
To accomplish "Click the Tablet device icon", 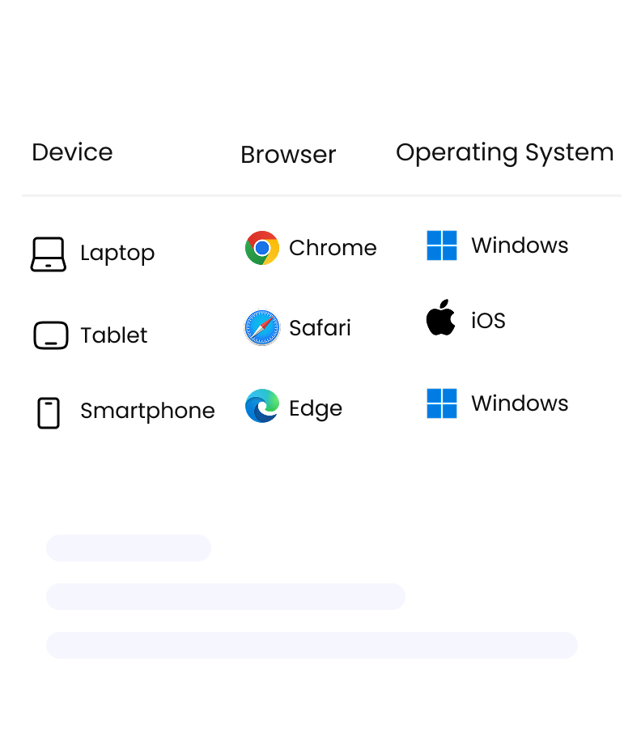I will [51, 335].
